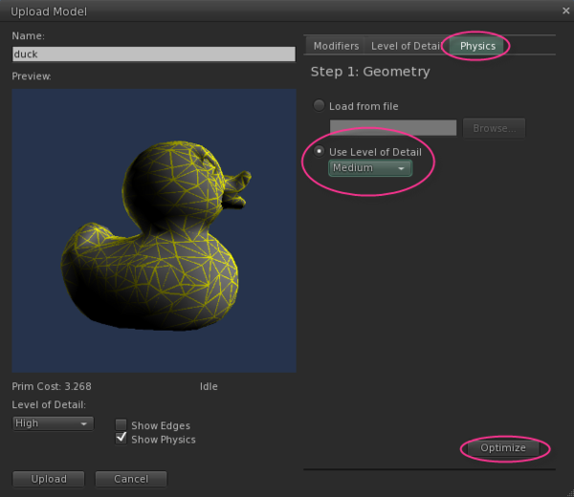The width and height of the screenshot is (574, 497).
Task: Uncheck the Show Physics checkbox
Action: coord(121,439)
